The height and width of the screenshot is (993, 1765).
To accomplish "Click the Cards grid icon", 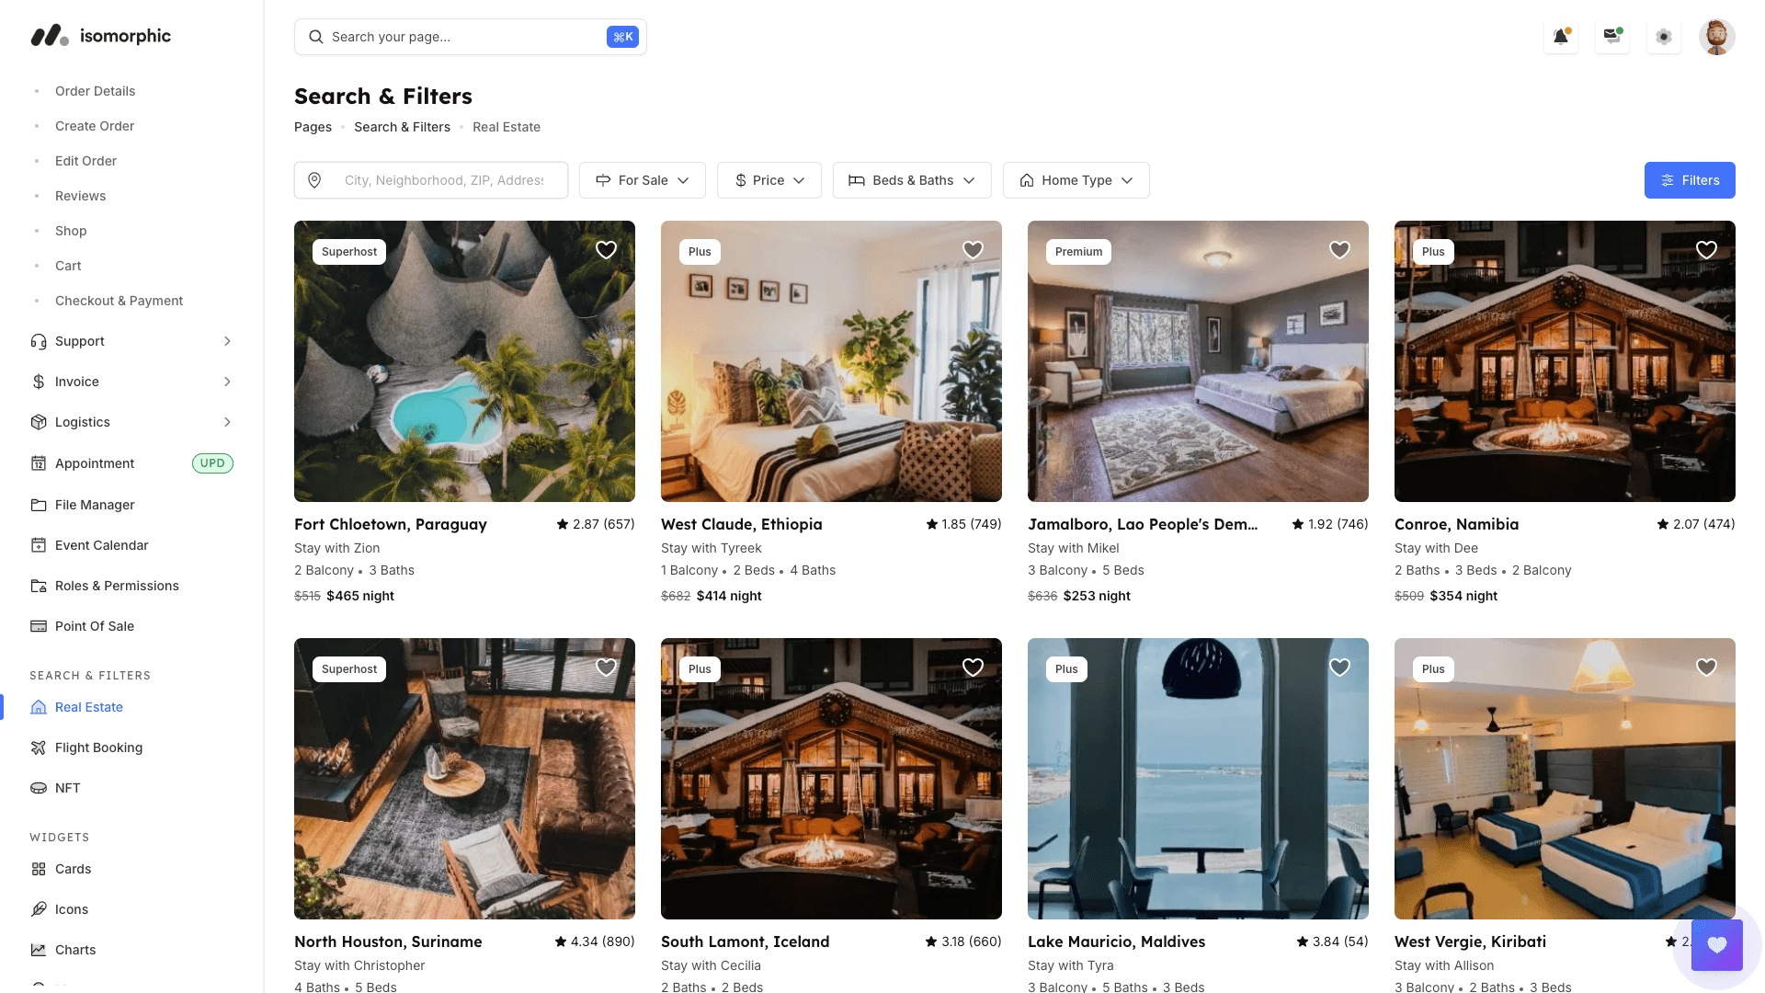I will click(39, 869).
